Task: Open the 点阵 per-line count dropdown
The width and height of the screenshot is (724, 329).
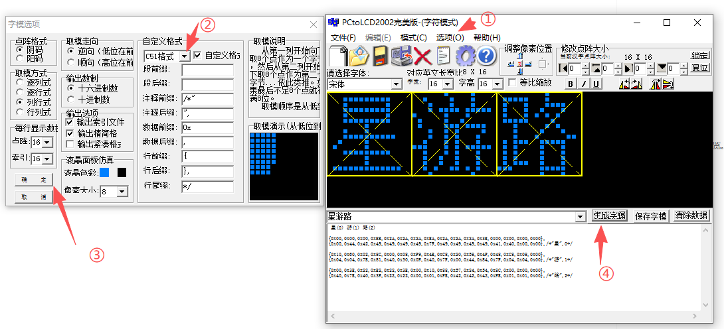Action: coord(48,143)
